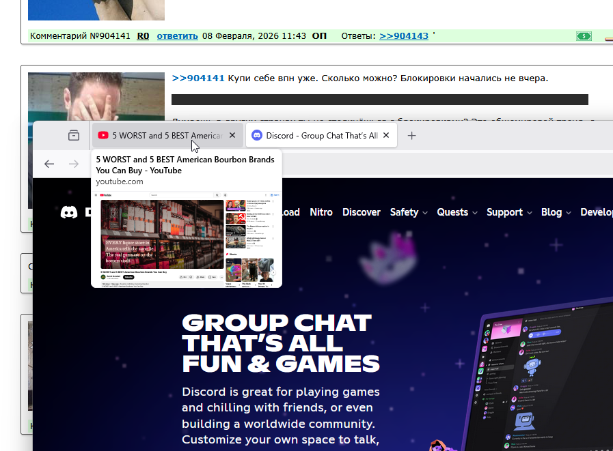Screen dimensions: 613x451
Task: Click the Discord logo in page header
Action: coord(69,212)
